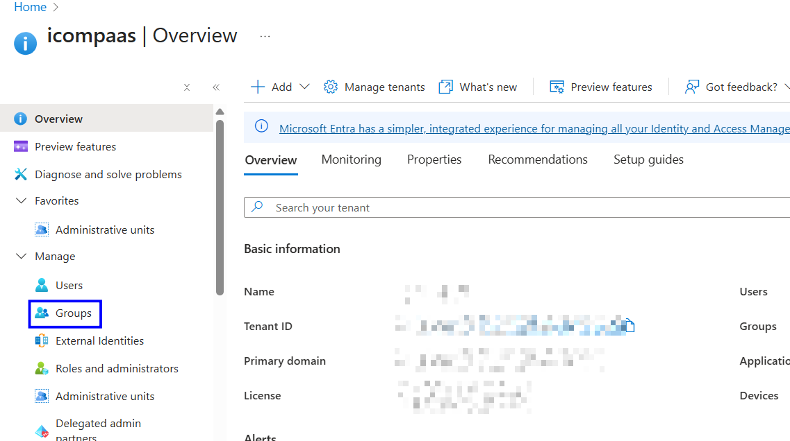Collapse the Favorites section chevron
The height and width of the screenshot is (441, 790).
coord(21,200)
